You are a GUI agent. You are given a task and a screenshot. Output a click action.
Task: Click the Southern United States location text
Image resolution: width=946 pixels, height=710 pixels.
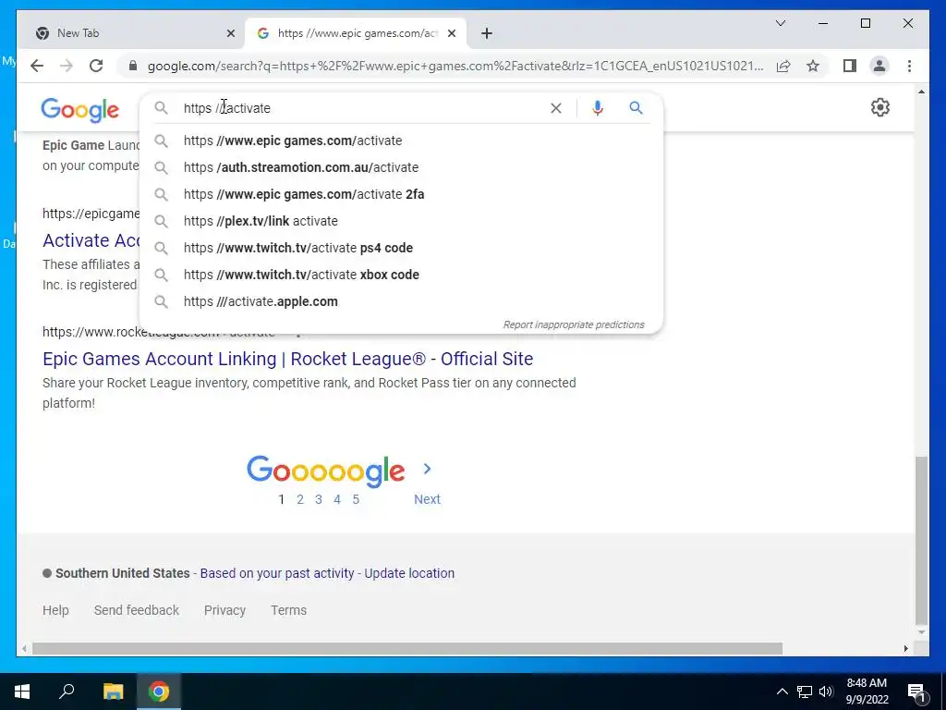click(123, 573)
